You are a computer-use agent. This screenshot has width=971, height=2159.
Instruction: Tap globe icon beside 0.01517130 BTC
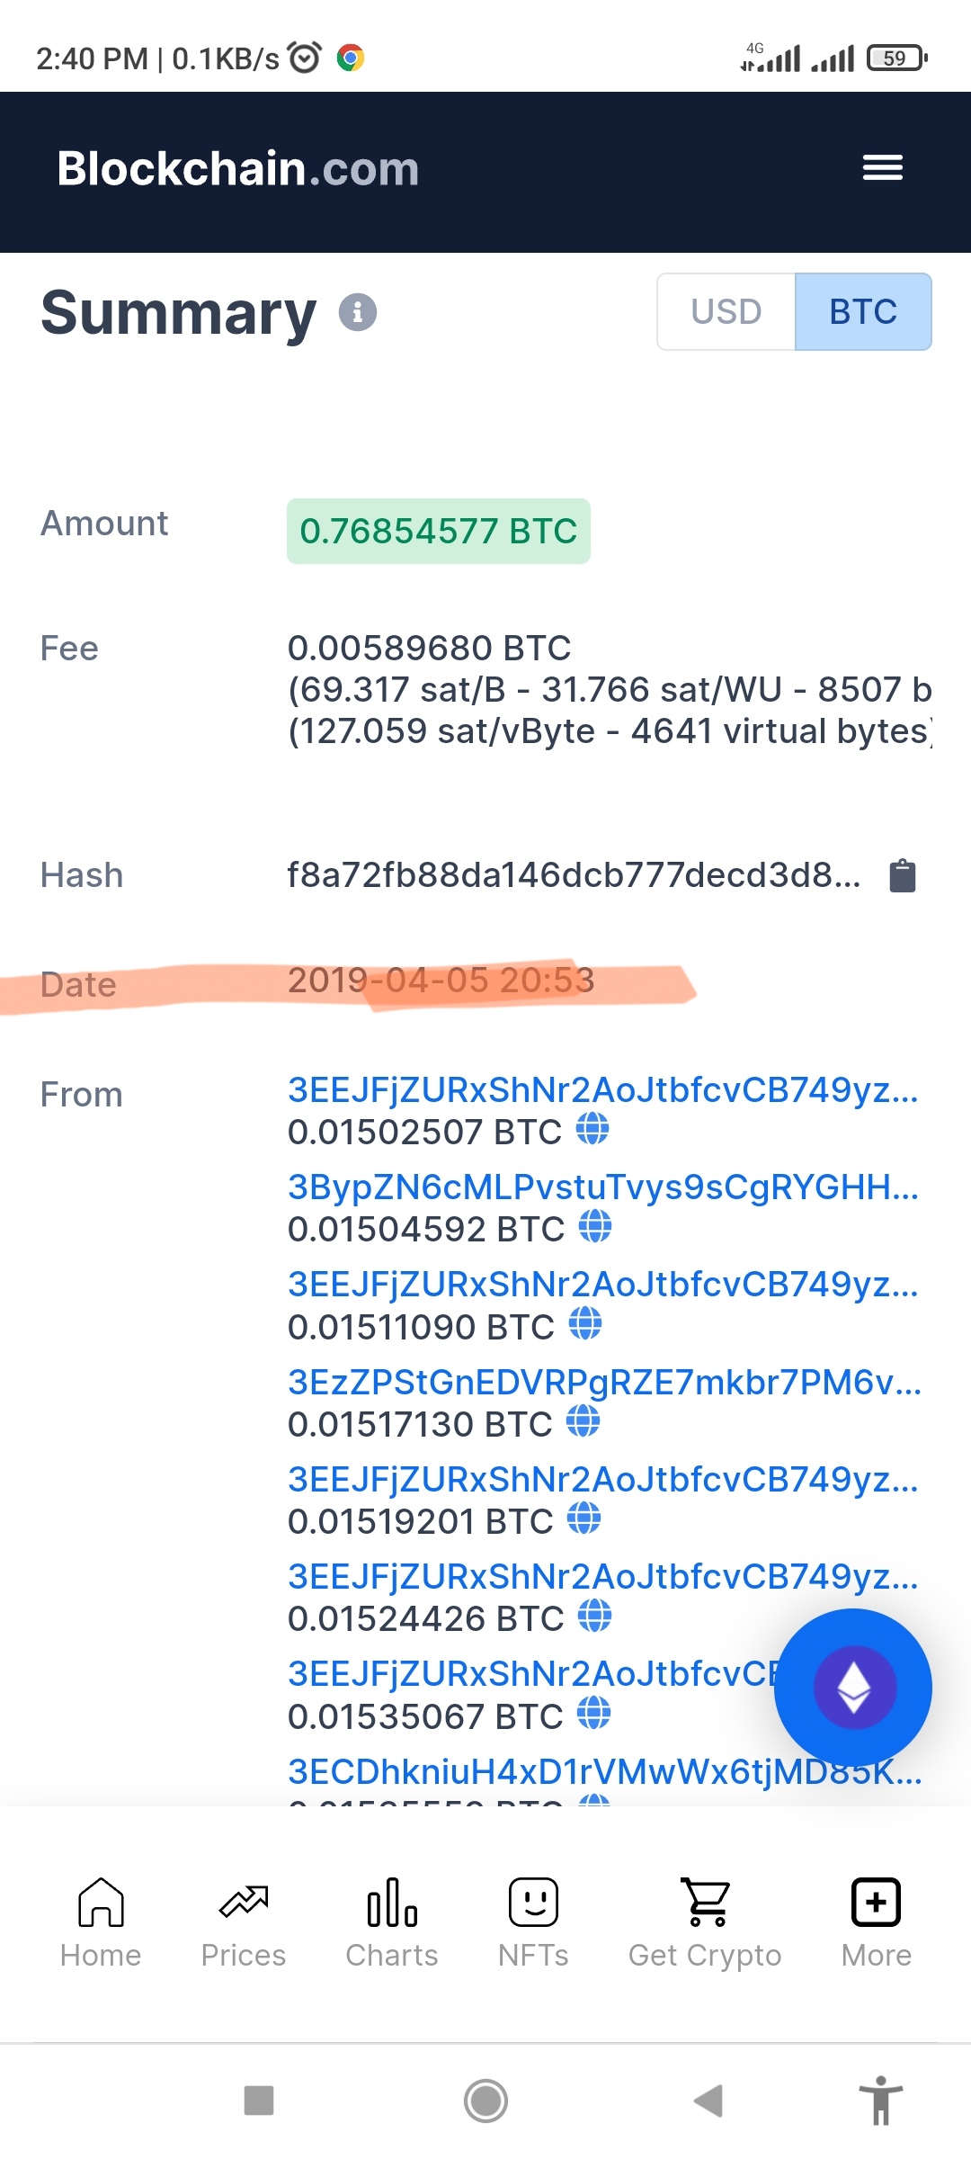pos(583,1421)
